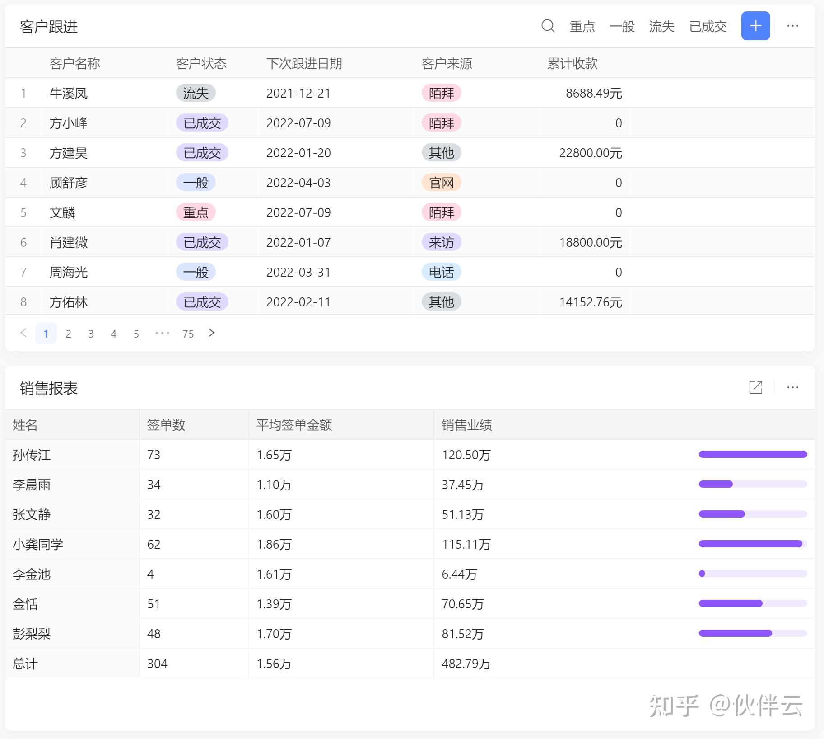Open more options menu for 客户跟进
824x739 pixels.
792,26
